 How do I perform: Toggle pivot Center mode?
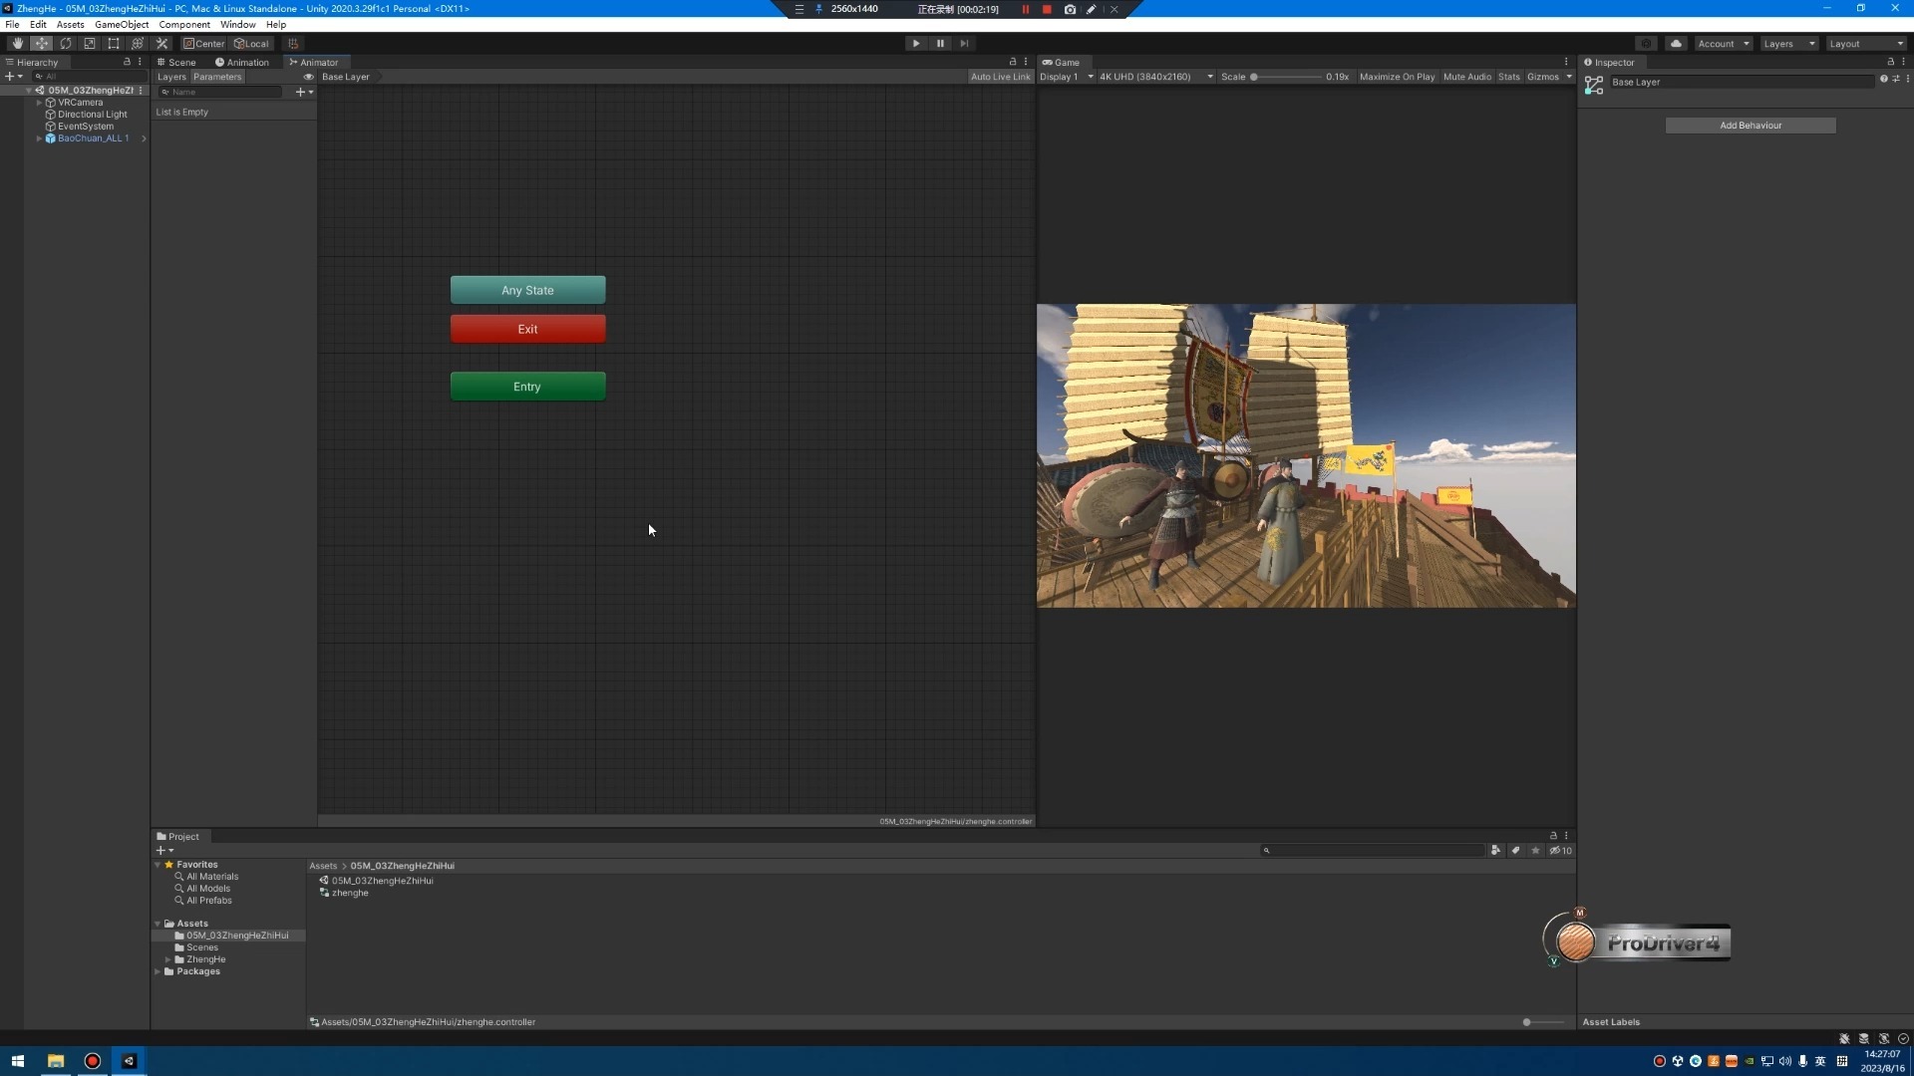tap(204, 44)
